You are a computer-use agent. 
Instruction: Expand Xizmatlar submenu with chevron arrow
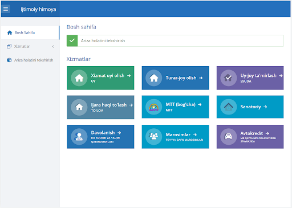[x=53, y=46]
